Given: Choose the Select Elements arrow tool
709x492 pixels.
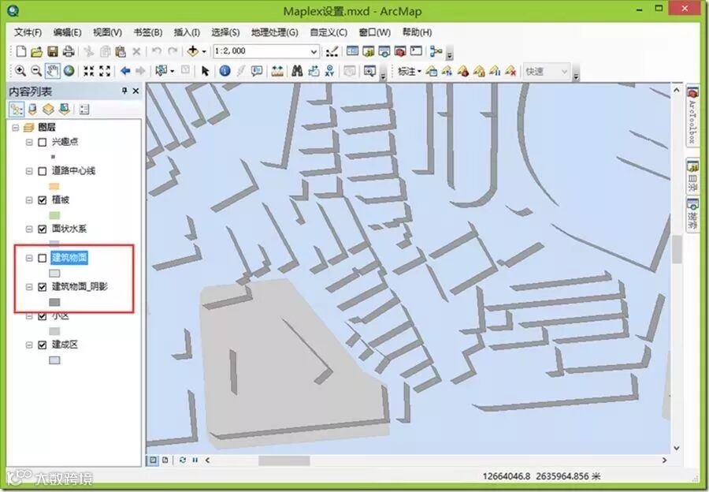Looking at the screenshot, I should pos(206,71).
